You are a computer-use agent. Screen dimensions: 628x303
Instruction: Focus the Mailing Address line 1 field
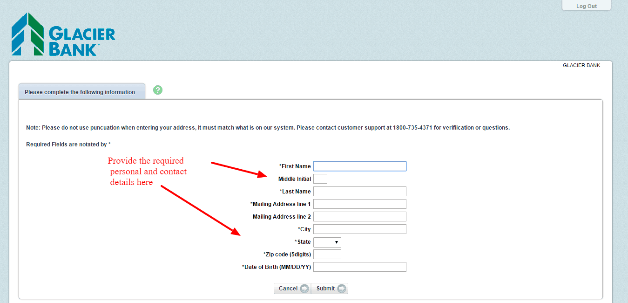point(360,204)
